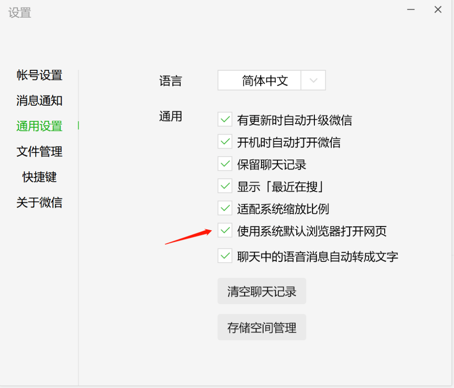The width and height of the screenshot is (454, 388).
Task: Uncheck 有更新时自动升级微信
Action: coord(225,120)
